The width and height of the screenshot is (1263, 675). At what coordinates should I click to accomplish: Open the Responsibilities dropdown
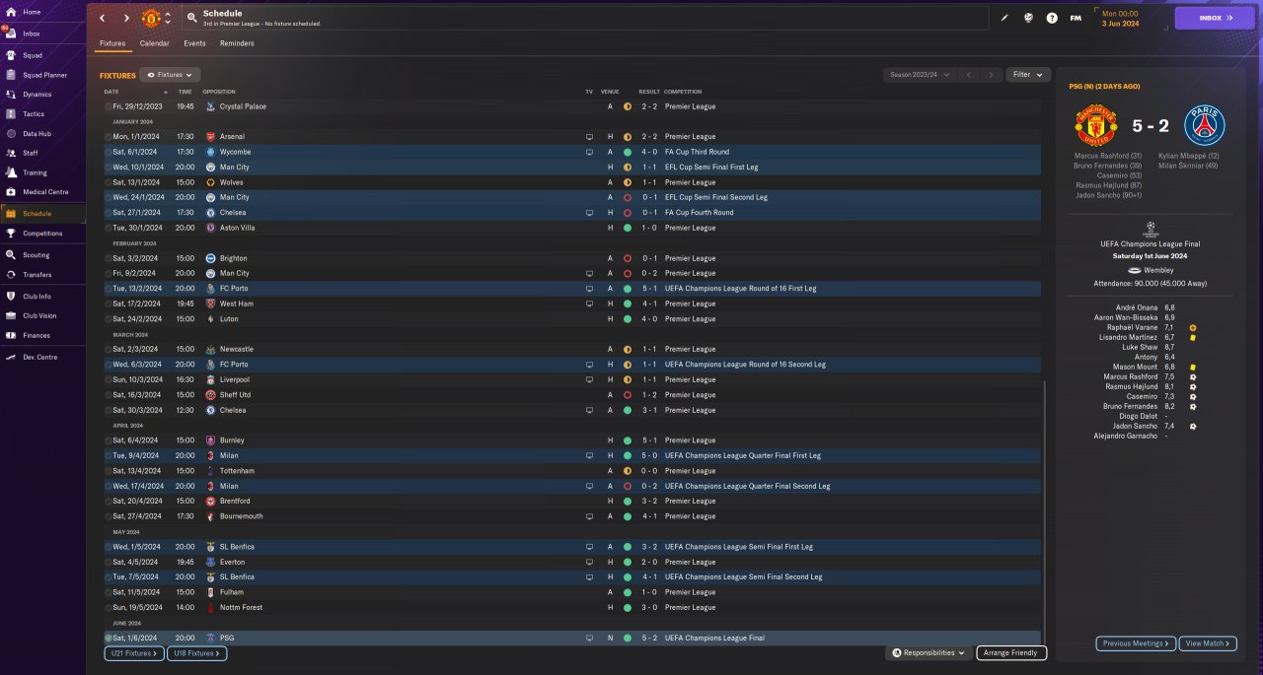[x=929, y=653]
